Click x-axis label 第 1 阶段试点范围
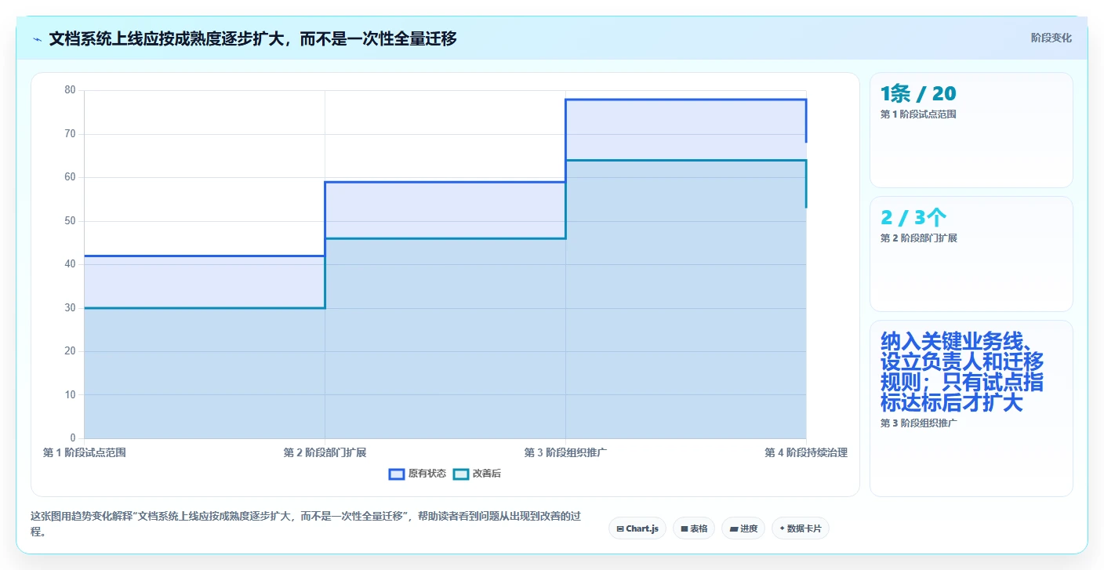The height and width of the screenshot is (570, 1104). [84, 452]
